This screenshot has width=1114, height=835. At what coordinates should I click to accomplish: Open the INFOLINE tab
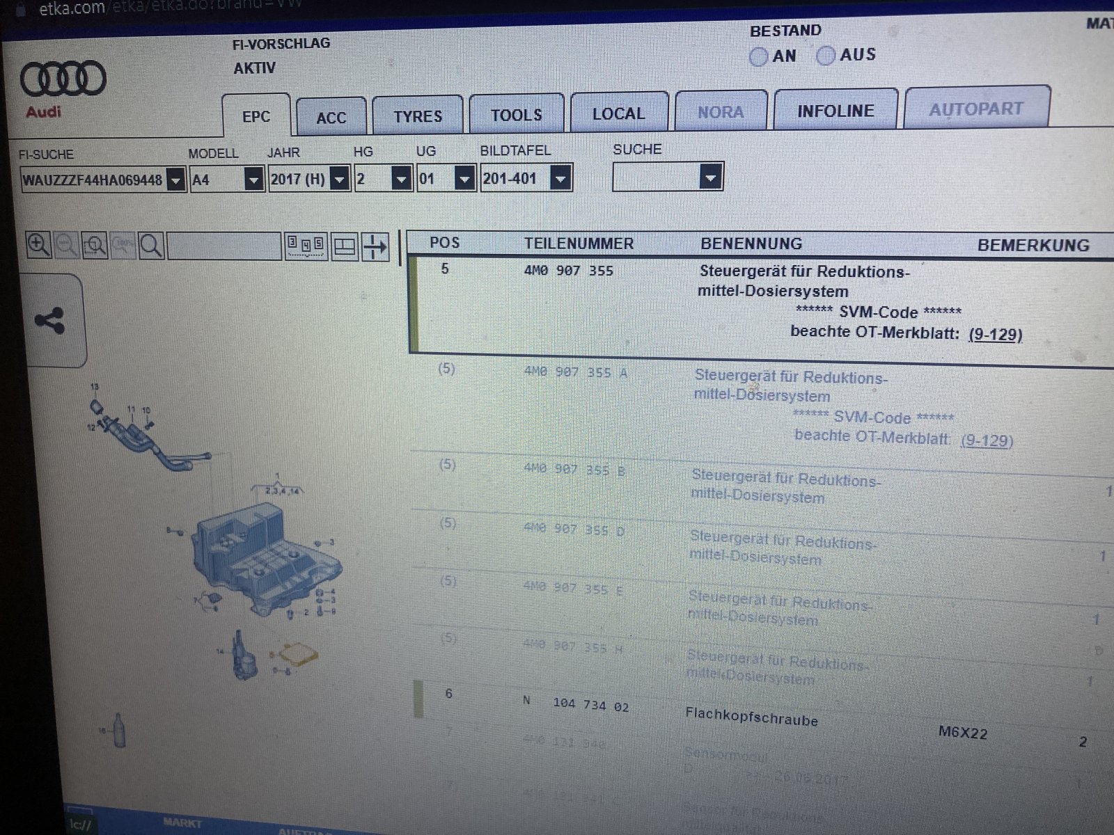point(835,110)
